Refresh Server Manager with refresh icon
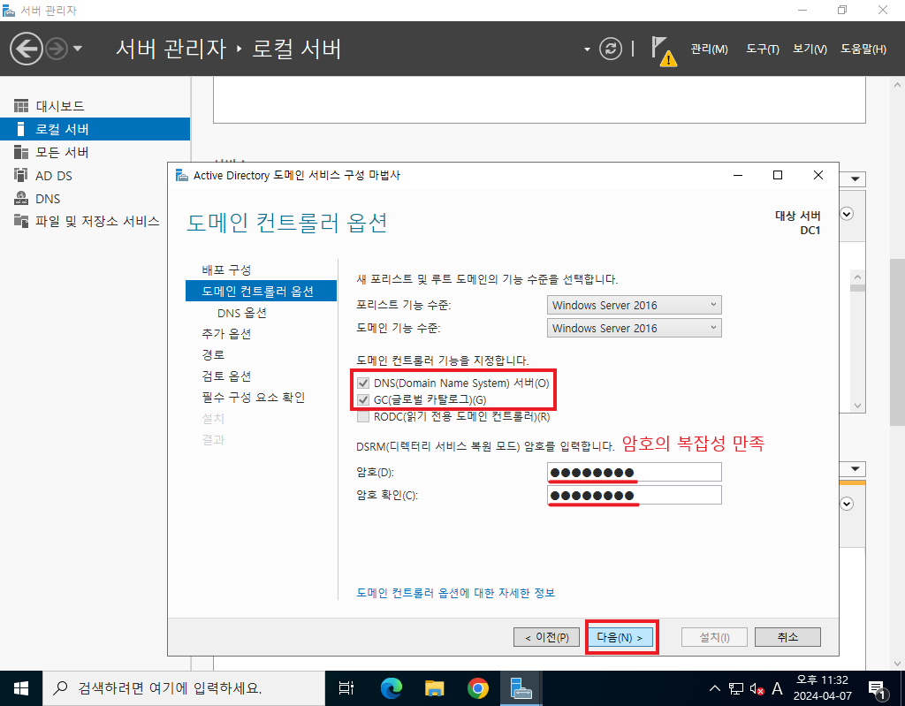This screenshot has width=905, height=706. point(610,49)
